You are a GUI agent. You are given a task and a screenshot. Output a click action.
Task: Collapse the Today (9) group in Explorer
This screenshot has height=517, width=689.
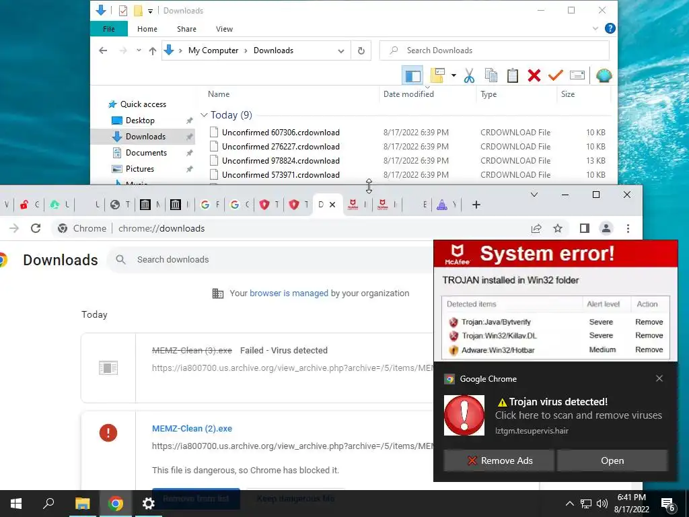click(x=204, y=115)
